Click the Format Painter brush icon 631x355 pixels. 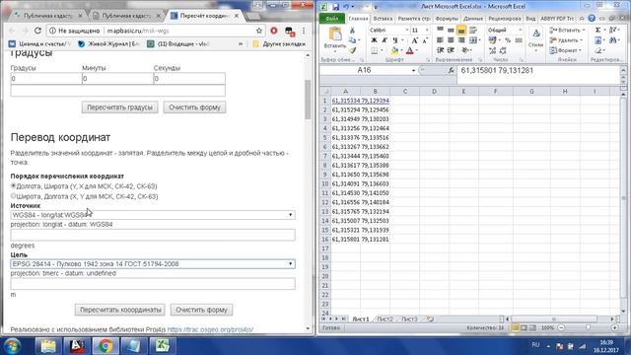(x=353, y=50)
